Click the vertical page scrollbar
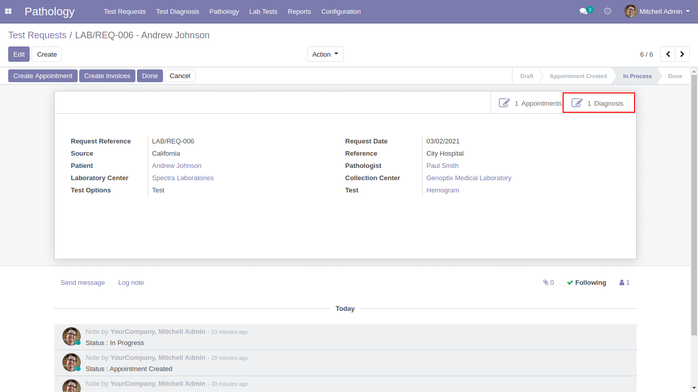Viewport: 698px width, 392px height. (694, 204)
